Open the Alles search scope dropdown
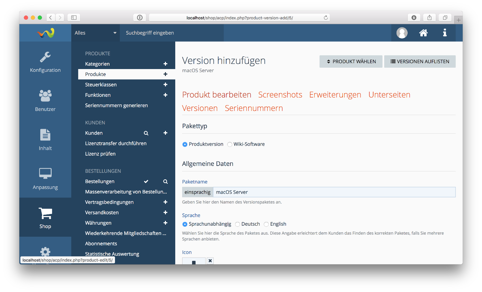482x292 pixels. (95, 33)
